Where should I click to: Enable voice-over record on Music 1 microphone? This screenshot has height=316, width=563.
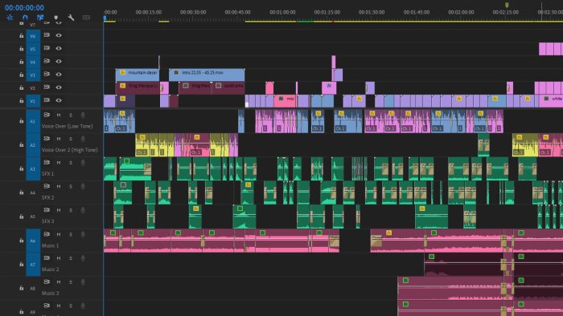(x=83, y=234)
